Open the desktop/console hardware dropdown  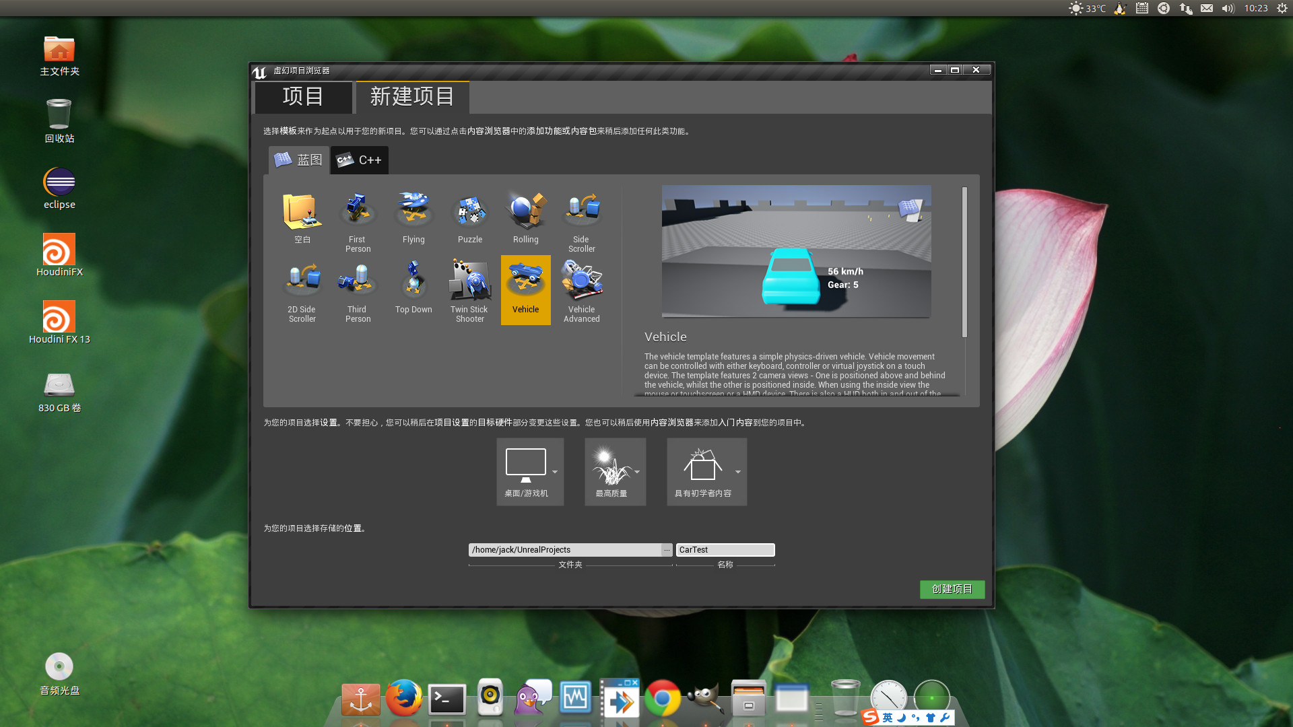555,472
